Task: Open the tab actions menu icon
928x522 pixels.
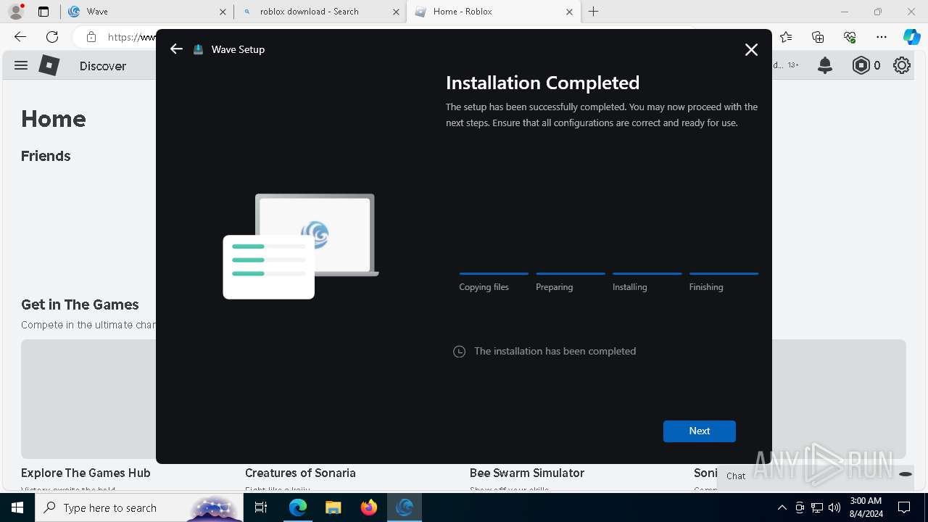Action: point(43,12)
